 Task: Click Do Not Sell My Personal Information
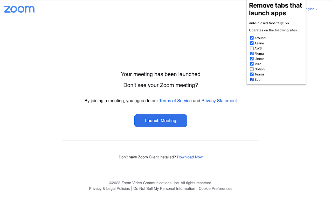click(164, 188)
